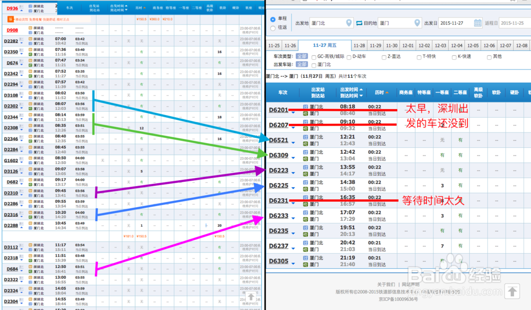The image size is (531, 310).
Task: Click the departure station field showing 厦门北
Action: click(x=331, y=23)
